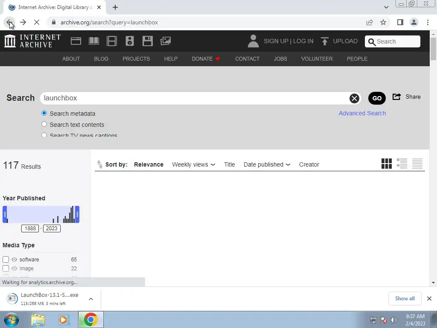Open the Web (Wayback Machine) media icon
Viewport: 437px width, 328px height.
pyautogui.click(x=76, y=41)
